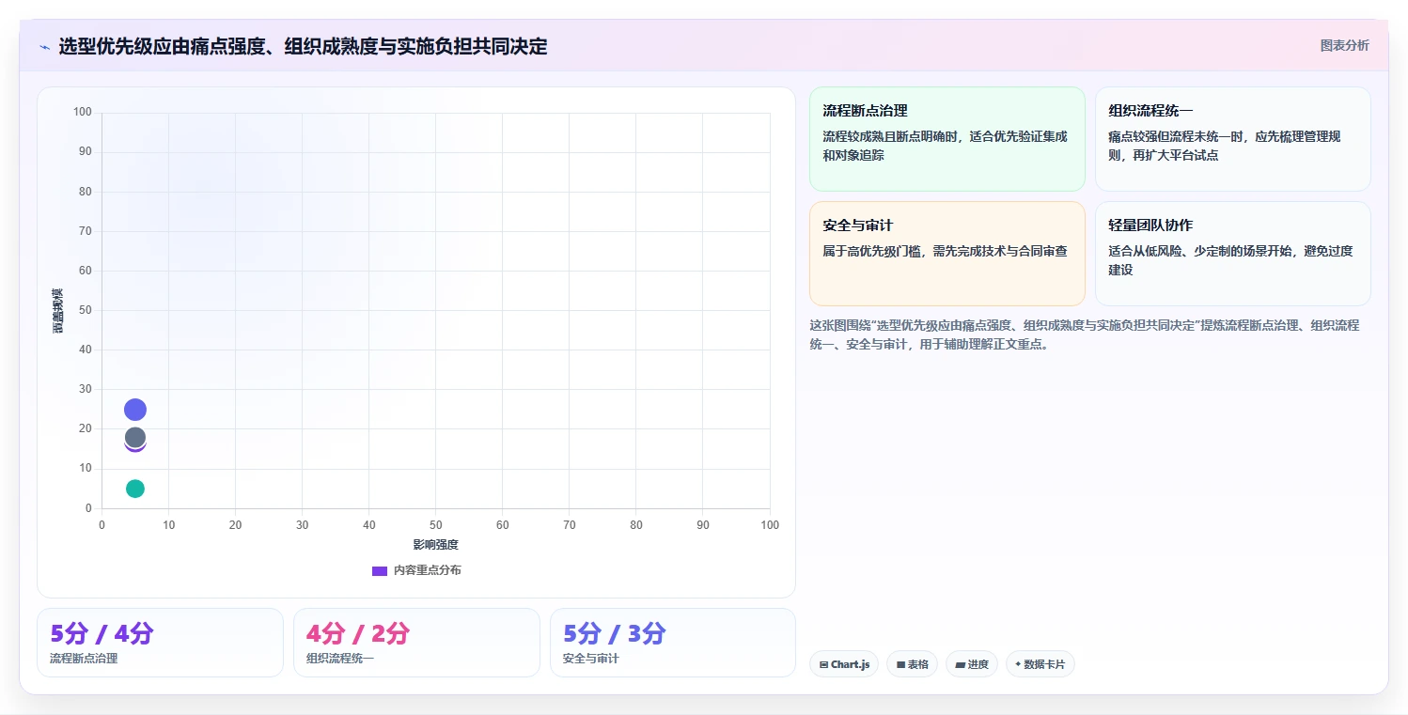Click text 痛点较强但流程未统一时
The width and height of the screenshot is (1408, 715).
click(1224, 146)
